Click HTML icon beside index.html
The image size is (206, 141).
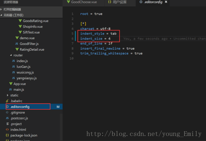[7, 129]
